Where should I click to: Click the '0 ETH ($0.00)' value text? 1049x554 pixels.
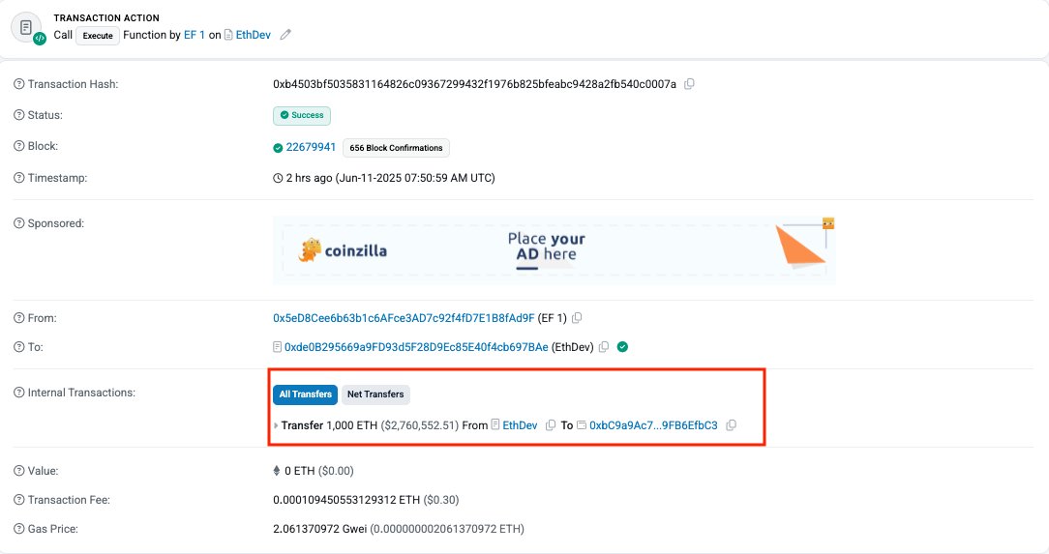pos(319,471)
